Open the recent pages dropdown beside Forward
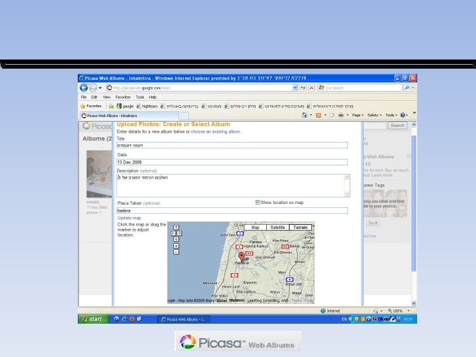The width and height of the screenshot is (476, 357). (100, 88)
